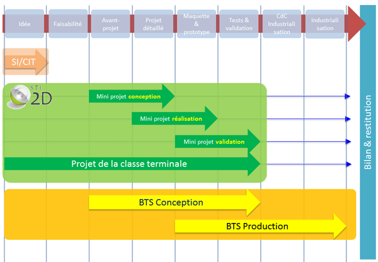Screen dimensions: 378x262
Task: Click the Projet de la classe terminale arrow
Action: click(x=129, y=164)
